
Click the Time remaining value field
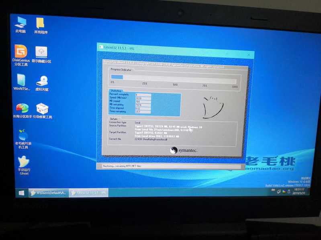tap(143, 112)
